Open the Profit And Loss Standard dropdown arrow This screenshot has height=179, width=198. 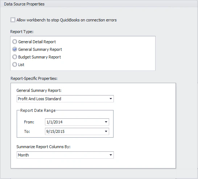click(111, 99)
